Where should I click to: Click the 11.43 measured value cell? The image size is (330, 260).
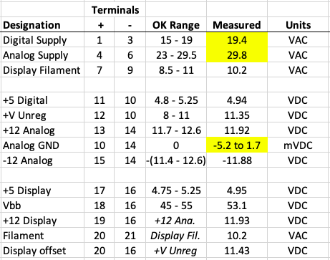click(237, 251)
